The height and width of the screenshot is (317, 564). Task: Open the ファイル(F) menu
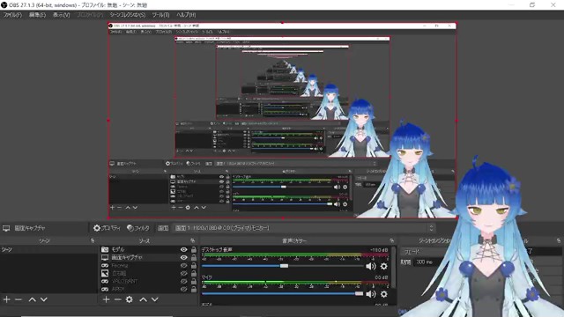click(x=12, y=15)
